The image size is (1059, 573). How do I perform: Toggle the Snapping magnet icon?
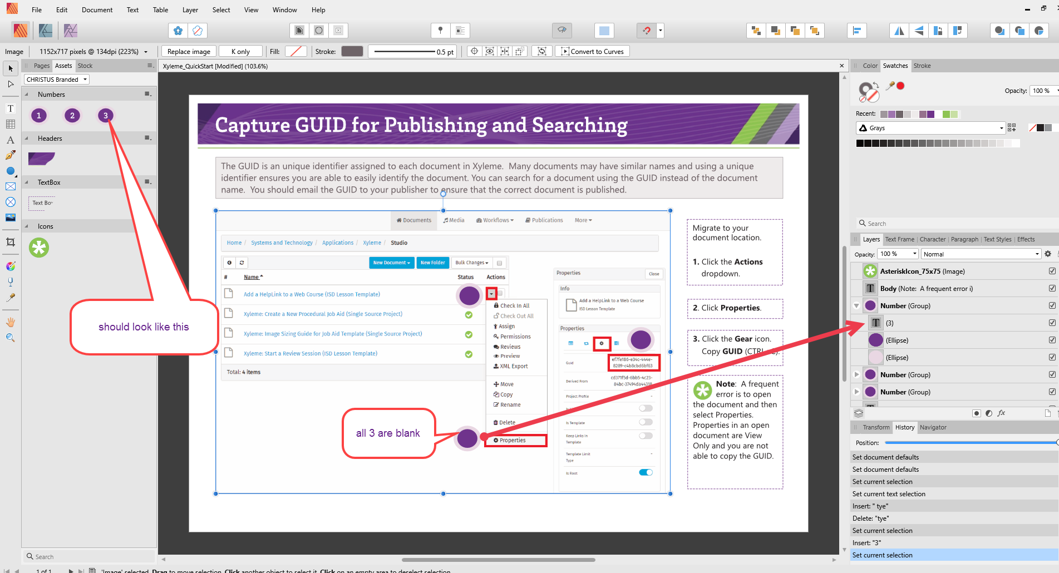[647, 31]
